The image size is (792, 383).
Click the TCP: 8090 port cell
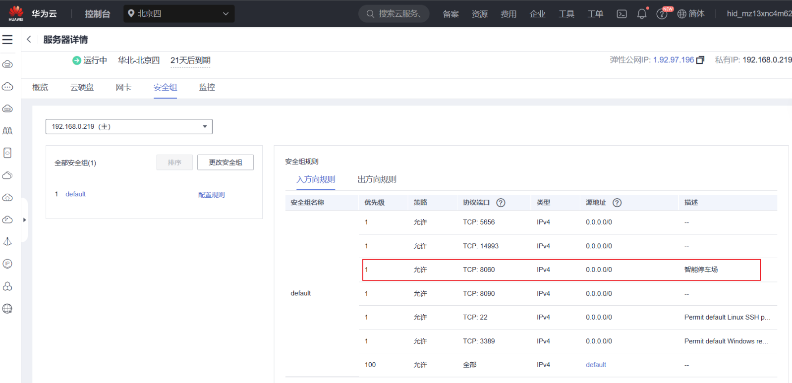pos(479,294)
